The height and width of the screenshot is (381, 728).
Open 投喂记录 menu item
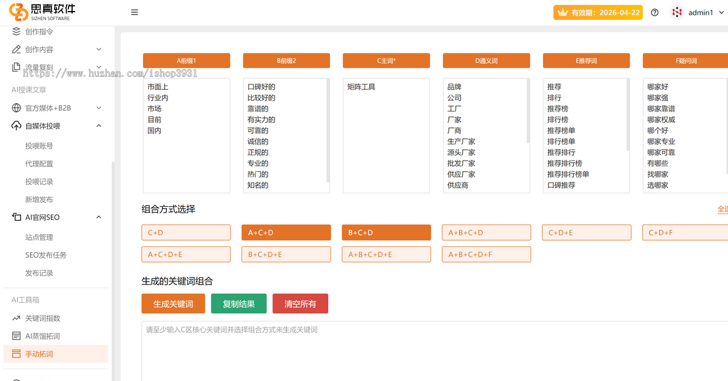pos(39,181)
